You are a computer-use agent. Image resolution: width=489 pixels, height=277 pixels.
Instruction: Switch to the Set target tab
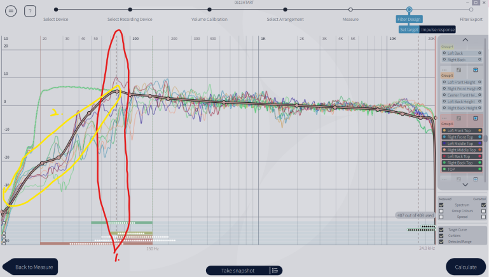[x=409, y=30]
